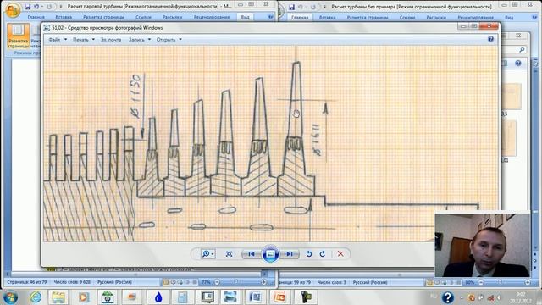
Task: Switch to Word from the taskbar
Action: [255, 297]
